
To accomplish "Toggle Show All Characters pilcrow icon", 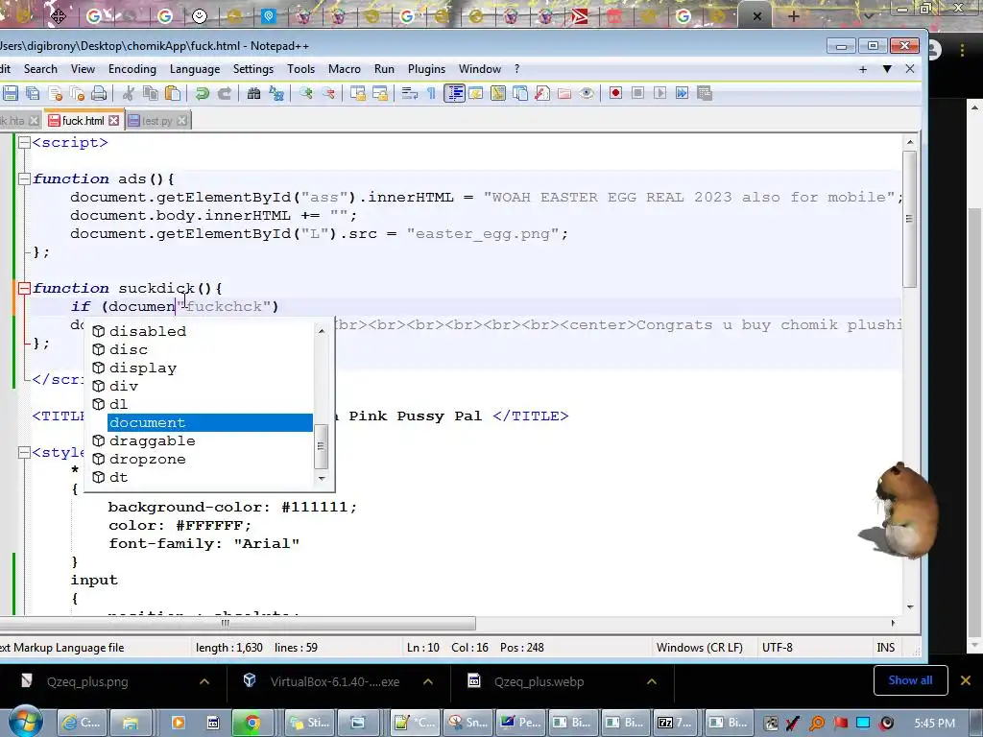I will 431,93.
